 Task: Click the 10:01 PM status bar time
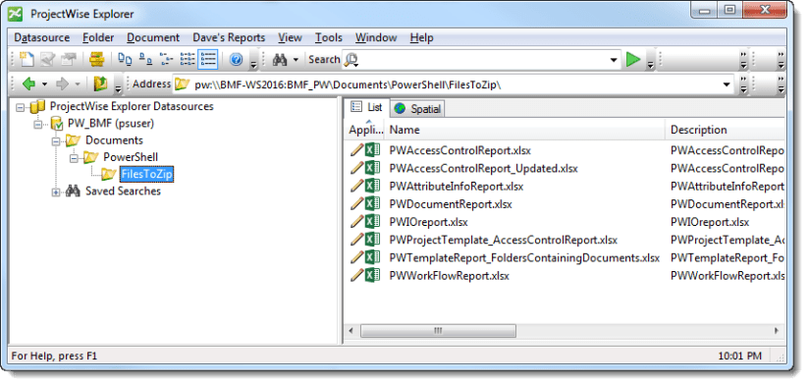739,356
